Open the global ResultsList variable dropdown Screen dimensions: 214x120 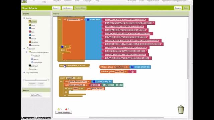tap(78, 81)
